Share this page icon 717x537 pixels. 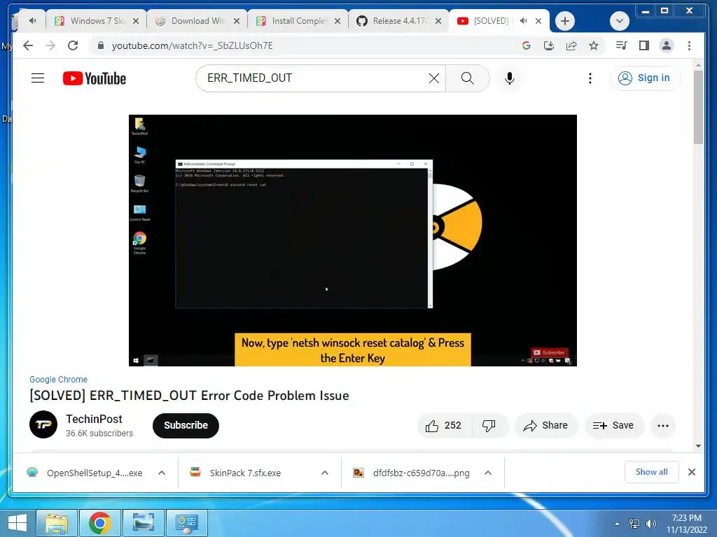pos(571,45)
